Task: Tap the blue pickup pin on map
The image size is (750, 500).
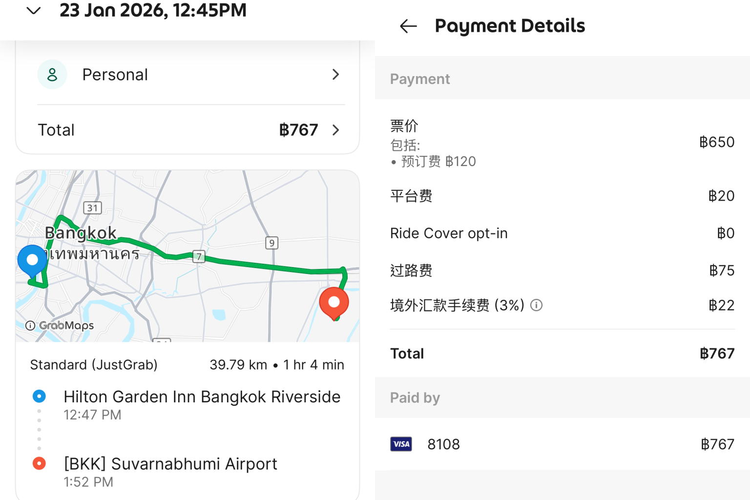Action: pos(32,260)
